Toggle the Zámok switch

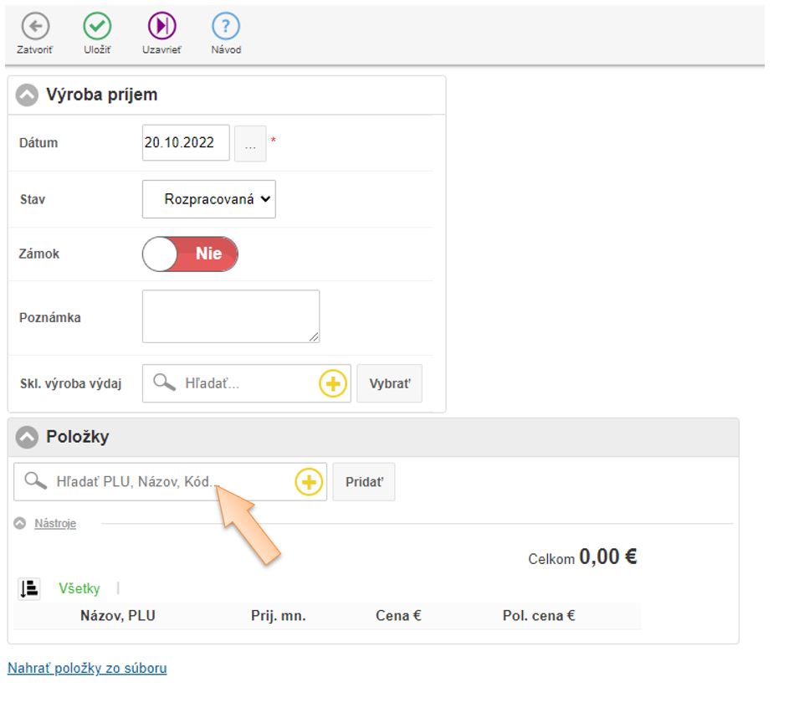pyautogui.click(x=191, y=254)
